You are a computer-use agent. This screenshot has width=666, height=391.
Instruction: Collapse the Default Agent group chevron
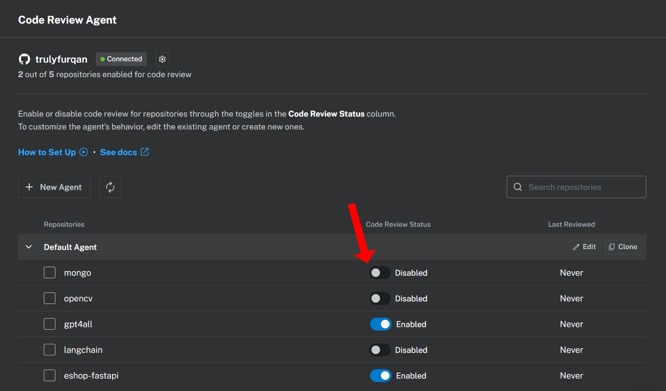tap(29, 247)
